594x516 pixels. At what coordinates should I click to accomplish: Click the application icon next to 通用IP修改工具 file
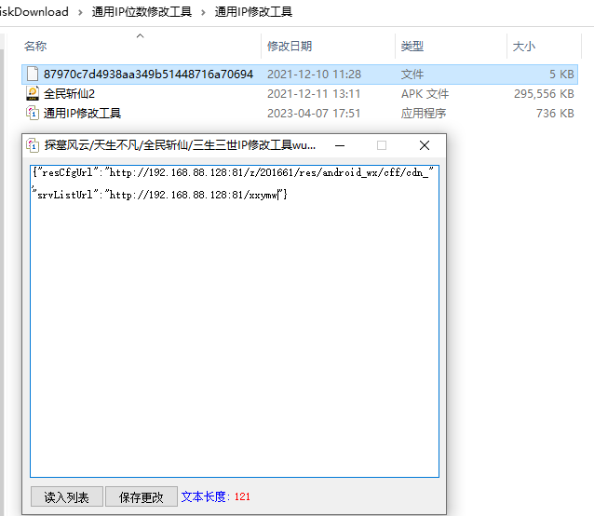tap(33, 113)
